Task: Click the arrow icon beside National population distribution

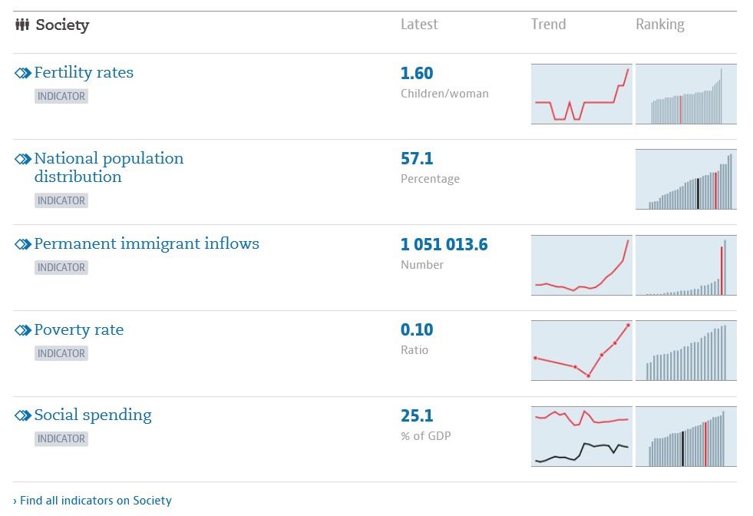Action: 23,159
